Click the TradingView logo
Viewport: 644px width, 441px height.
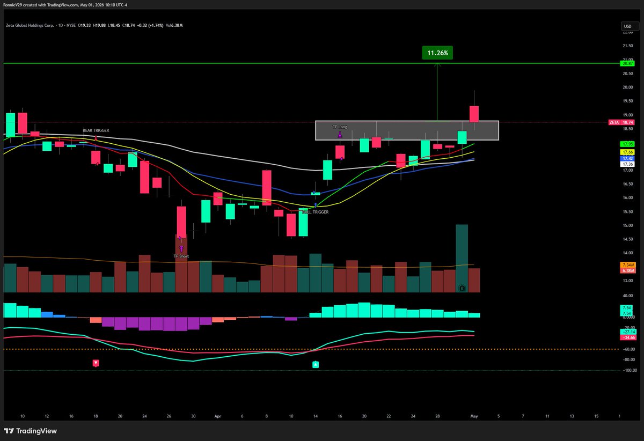click(31, 431)
